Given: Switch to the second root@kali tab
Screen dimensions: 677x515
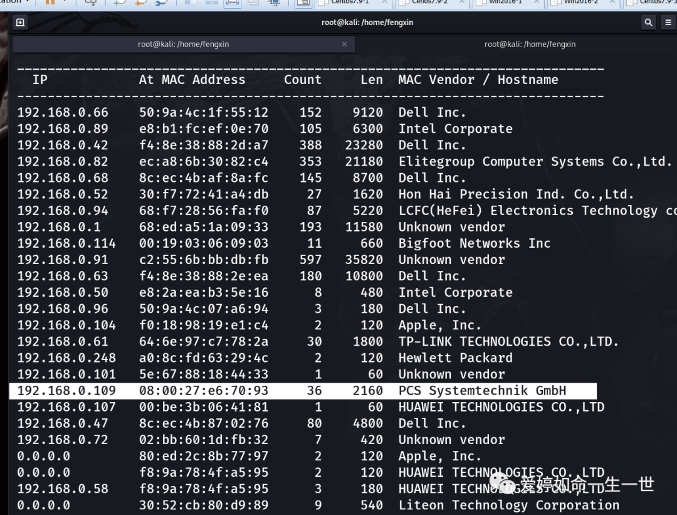Looking at the screenshot, I should [x=530, y=44].
